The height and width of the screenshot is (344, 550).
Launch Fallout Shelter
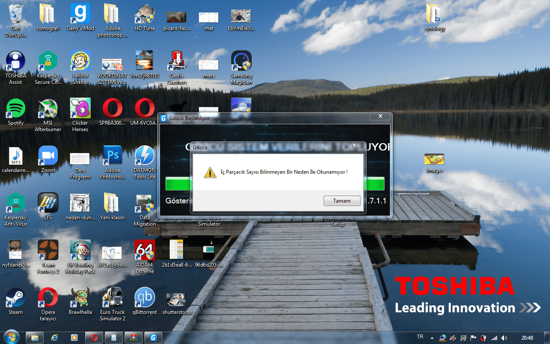click(x=80, y=68)
